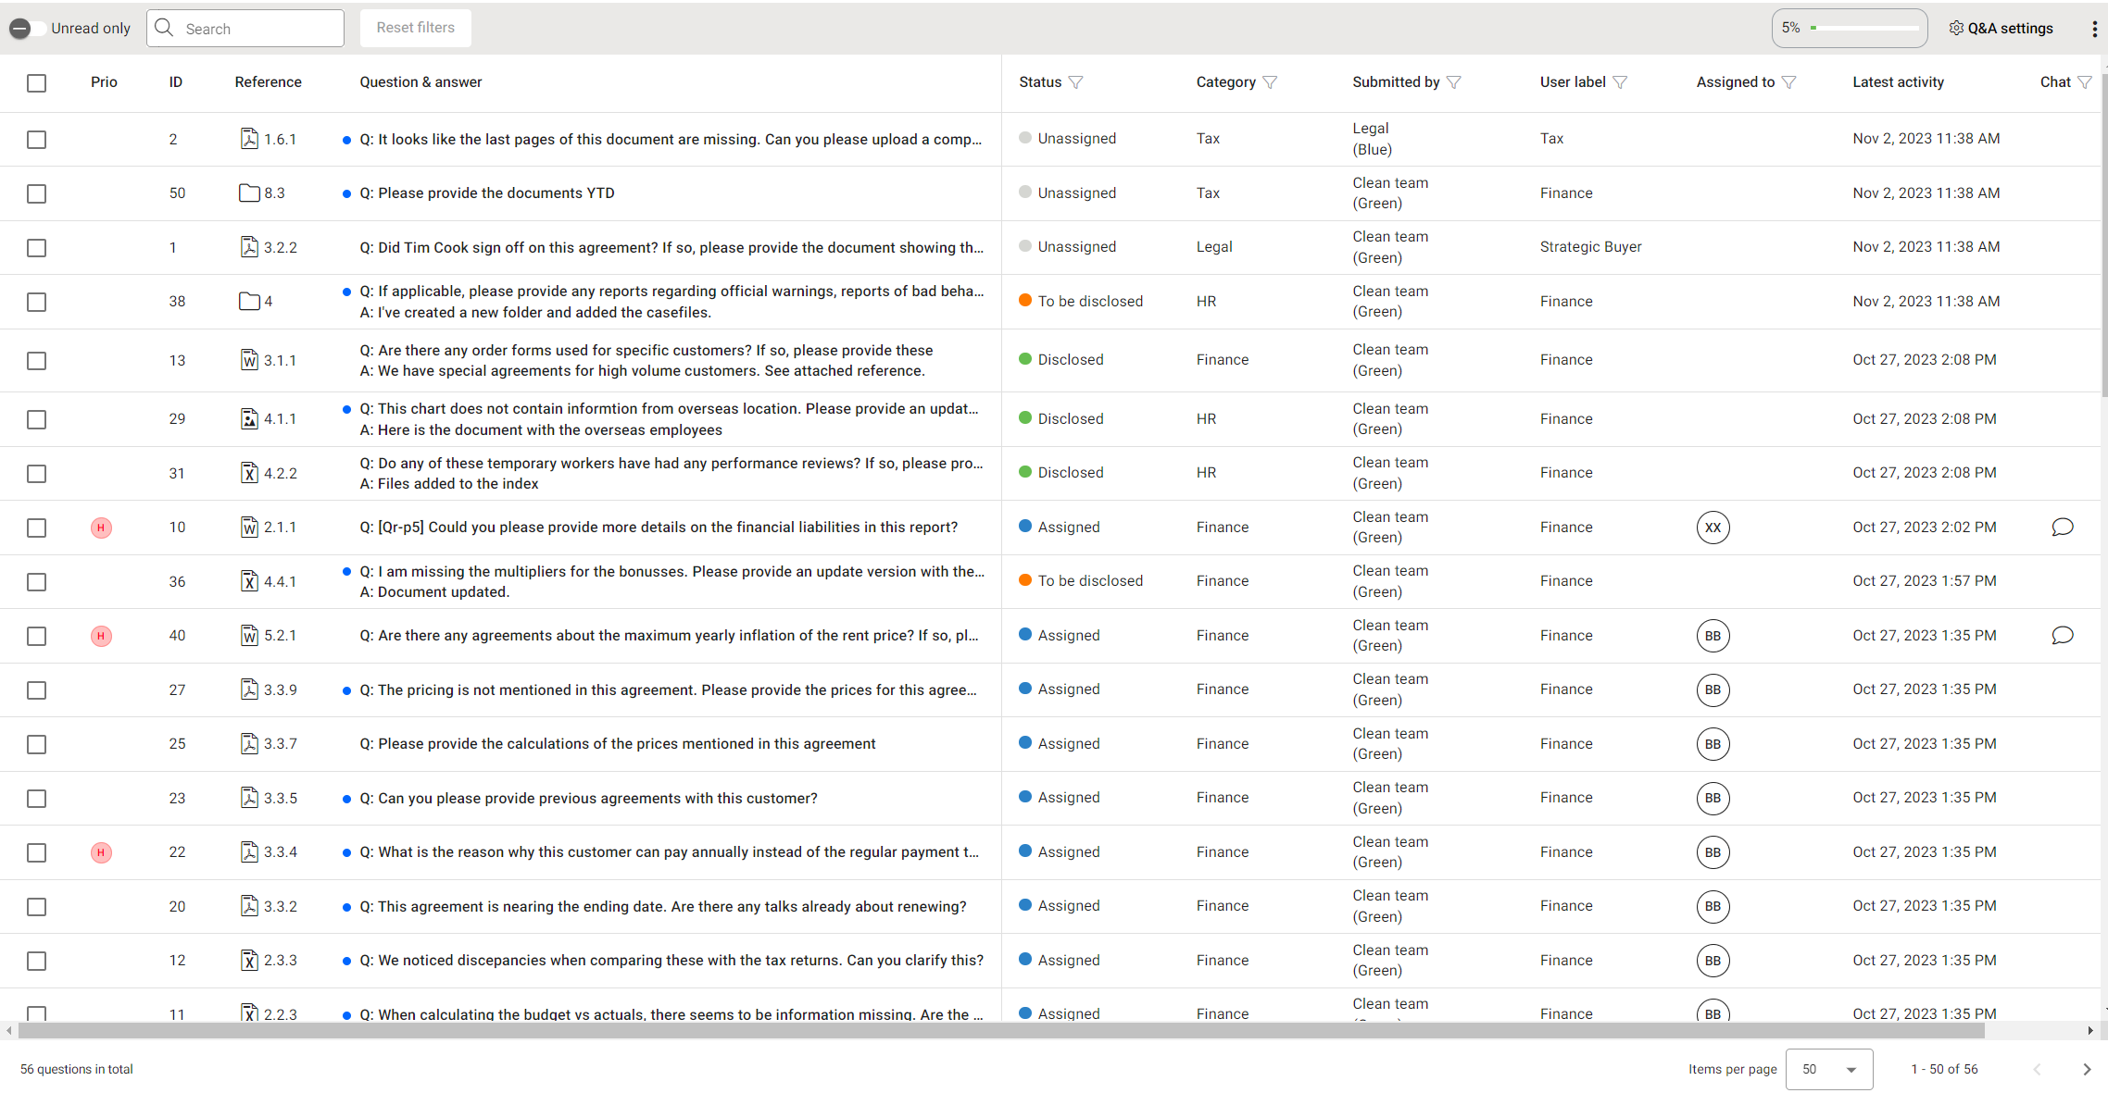Click high priority badge on question 22
This screenshot has height=1093, width=2108.
(101, 852)
